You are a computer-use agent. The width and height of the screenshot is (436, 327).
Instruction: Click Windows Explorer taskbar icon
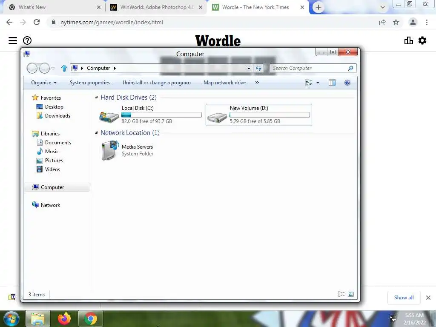click(38, 318)
